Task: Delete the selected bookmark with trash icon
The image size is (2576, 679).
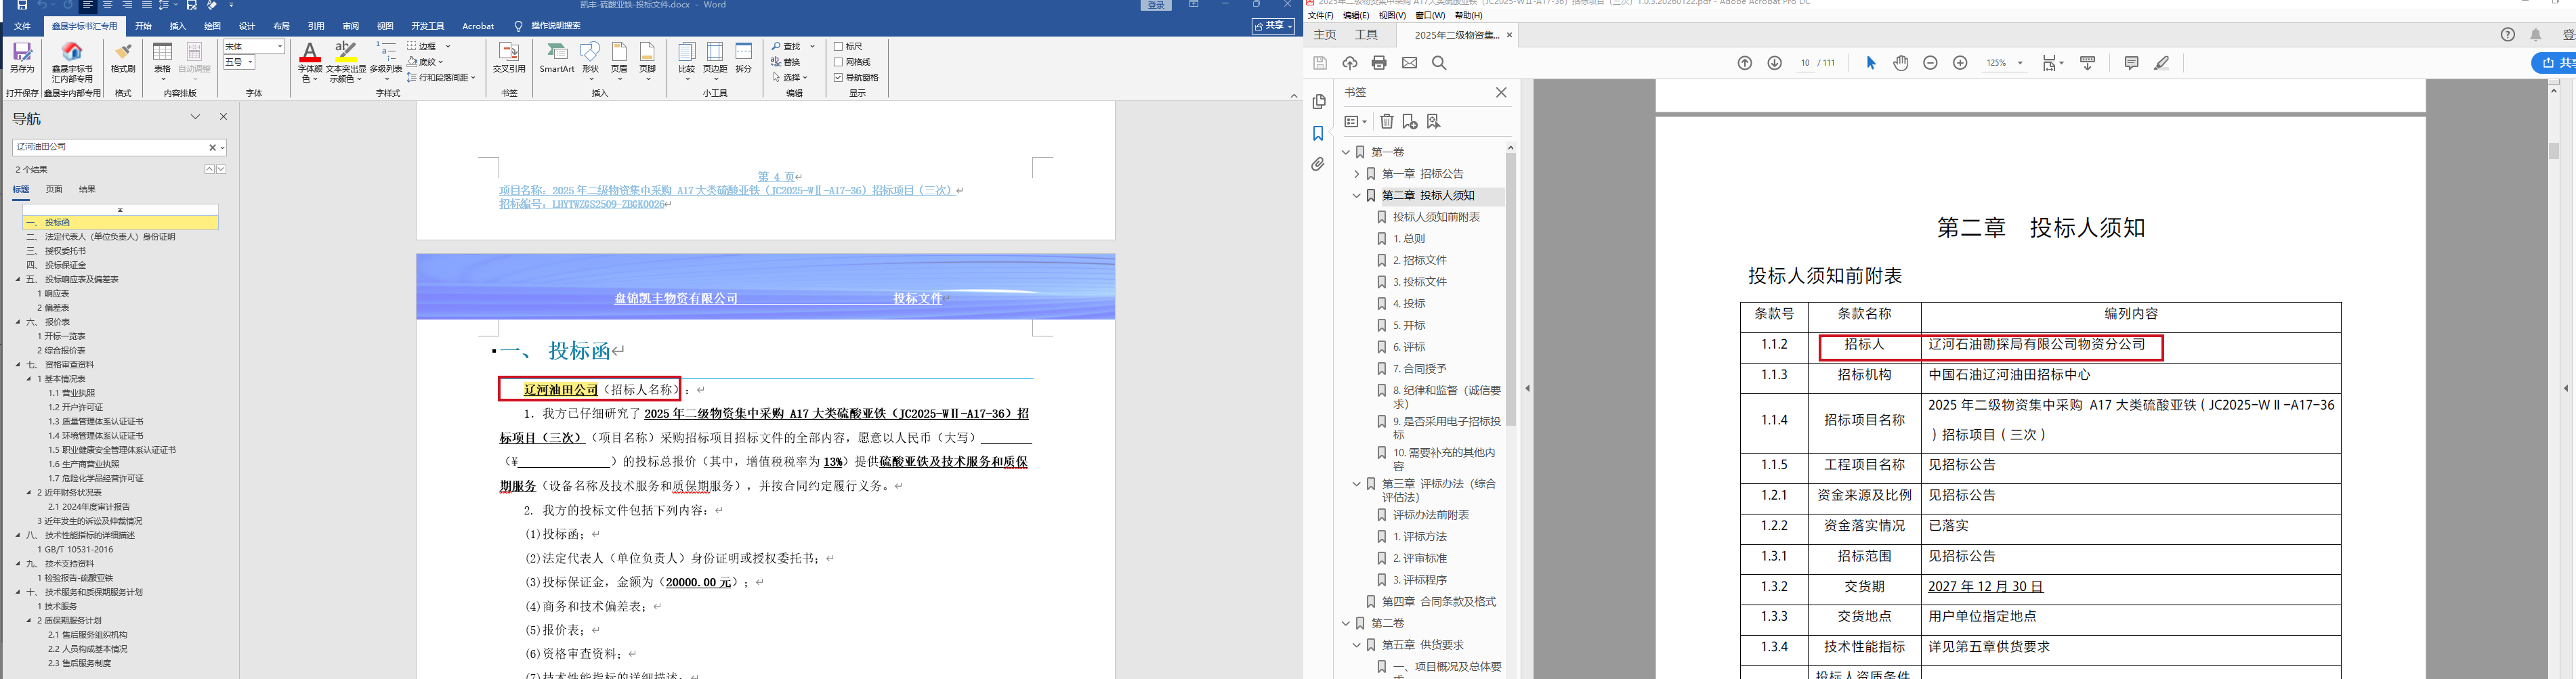Action: coord(1387,122)
